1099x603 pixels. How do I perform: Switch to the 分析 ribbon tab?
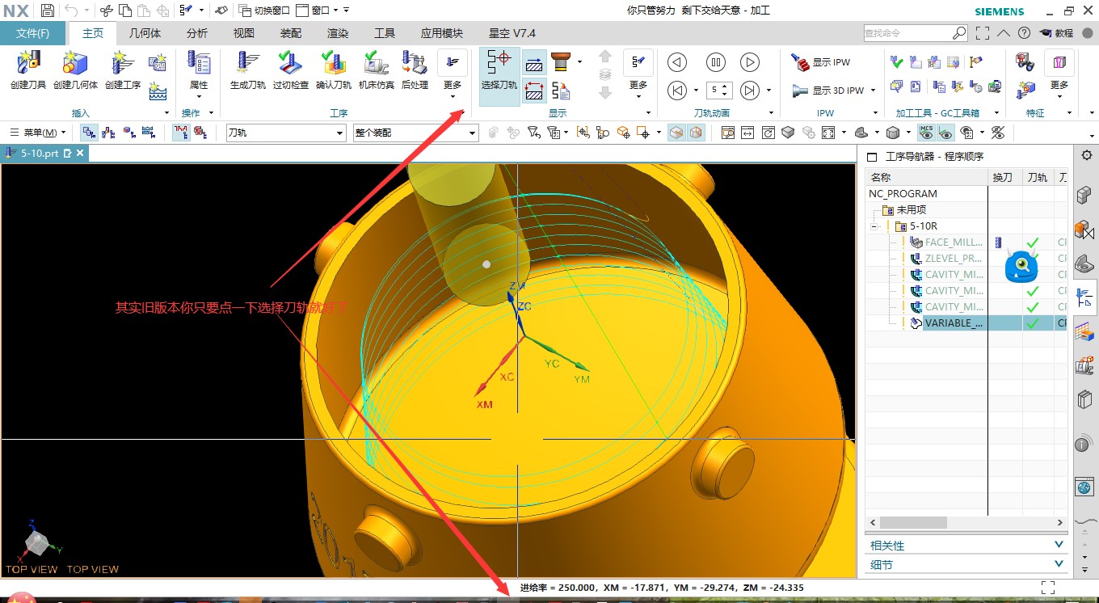[x=196, y=33]
